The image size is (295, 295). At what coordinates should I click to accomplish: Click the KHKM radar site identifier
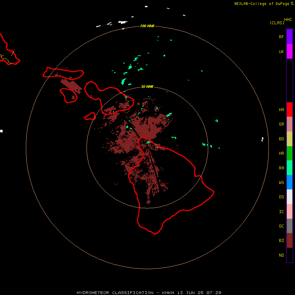(168, 293)
